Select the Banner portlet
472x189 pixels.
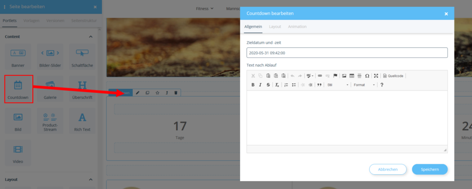18,57
